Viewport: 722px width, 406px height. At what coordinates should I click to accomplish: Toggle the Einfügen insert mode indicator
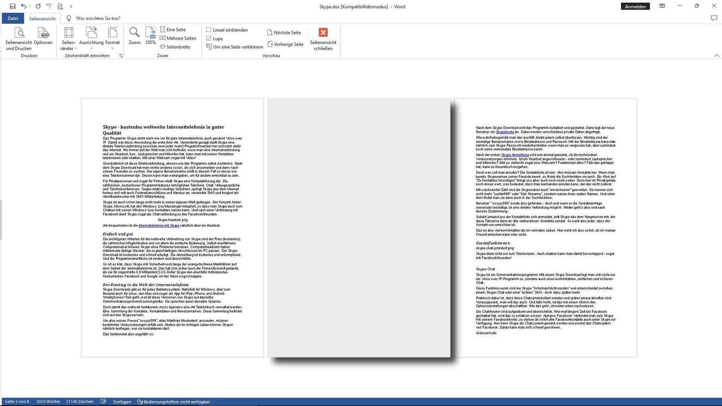[122, 402]
